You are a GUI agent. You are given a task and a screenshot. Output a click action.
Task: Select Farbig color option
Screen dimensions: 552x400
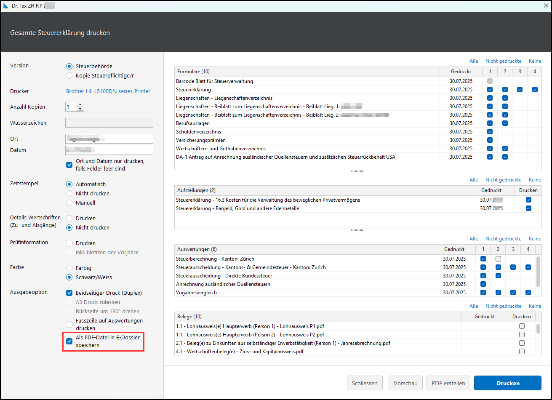click(69, 268)
